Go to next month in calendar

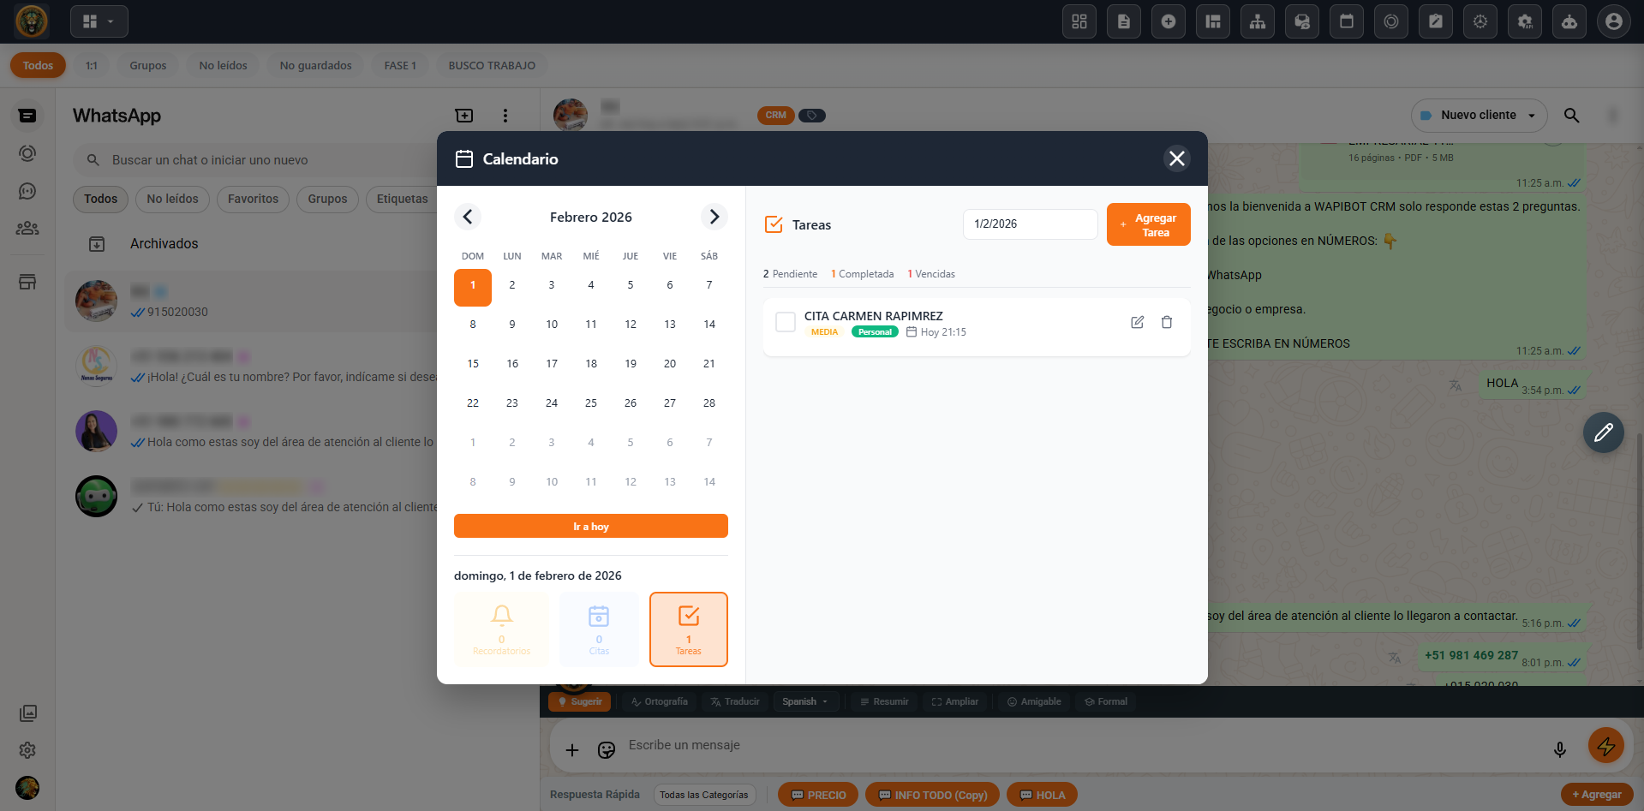(714, 217)
